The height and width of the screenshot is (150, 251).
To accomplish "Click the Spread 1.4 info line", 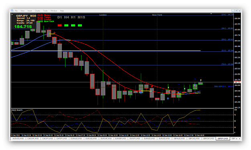I will coord(23,18).
